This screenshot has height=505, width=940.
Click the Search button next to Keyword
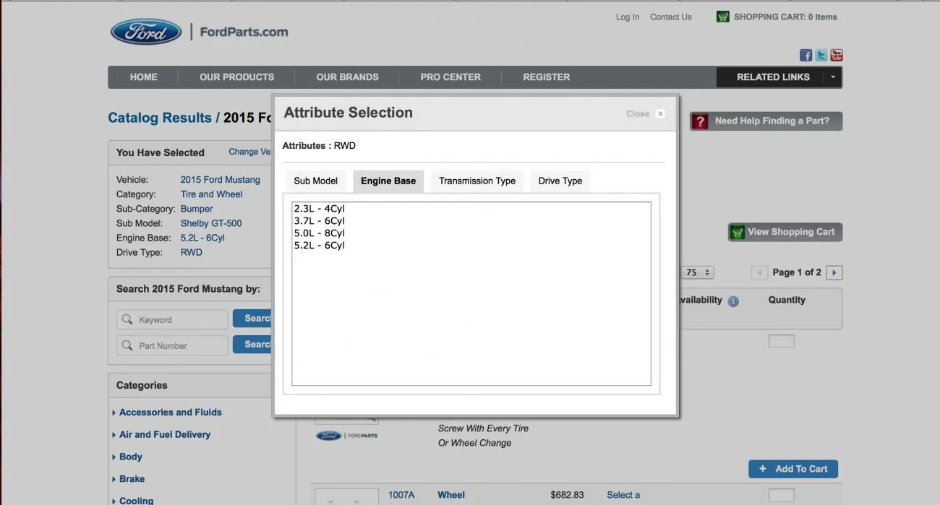click(x=252, y=319)
